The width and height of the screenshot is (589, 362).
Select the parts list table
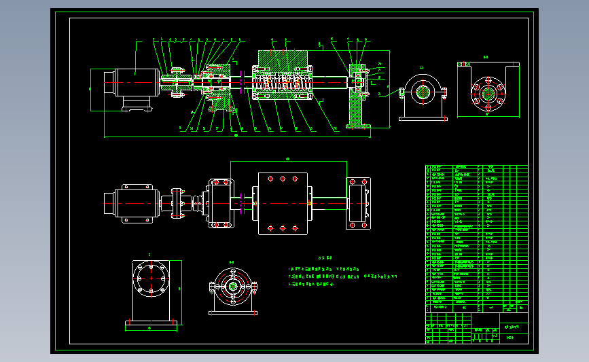[477, 239]
